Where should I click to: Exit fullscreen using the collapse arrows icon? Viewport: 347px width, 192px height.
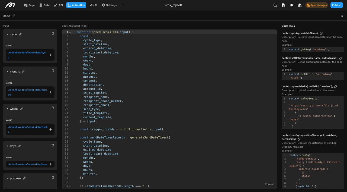pyautogui.click(x=342, y=16)
